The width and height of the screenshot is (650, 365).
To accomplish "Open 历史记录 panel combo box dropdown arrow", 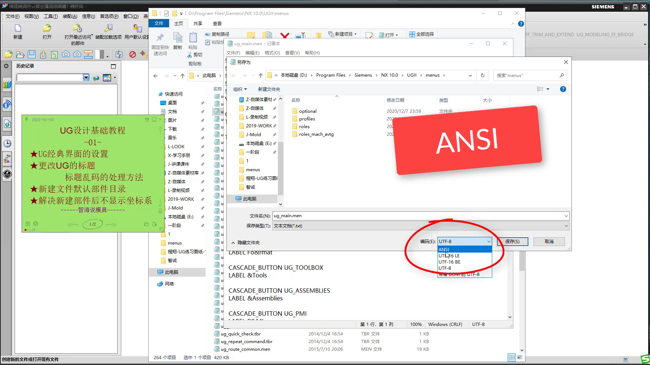I will click(x=86, y=77).
